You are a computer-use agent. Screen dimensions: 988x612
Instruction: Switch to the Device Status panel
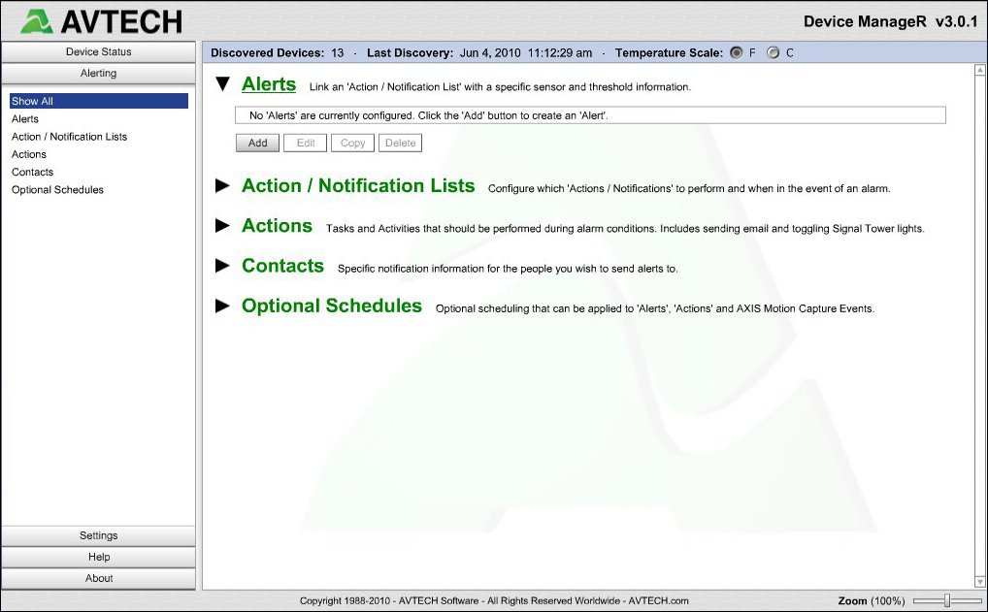98,51
